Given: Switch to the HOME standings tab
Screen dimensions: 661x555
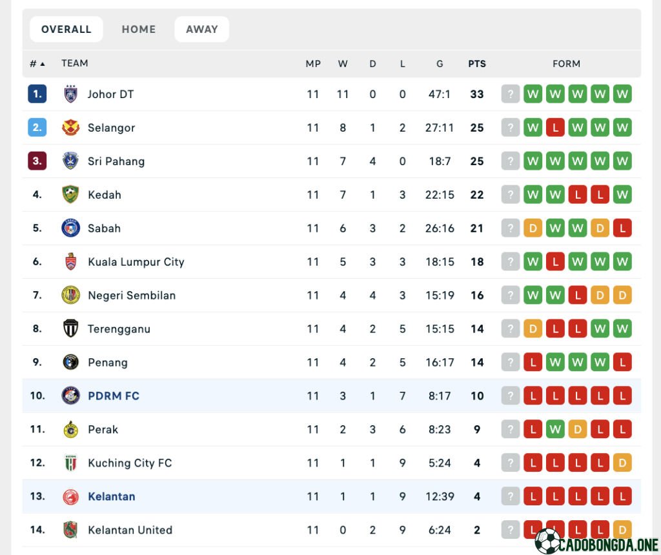Looking at the screenshot, I should tap(139, 29).
